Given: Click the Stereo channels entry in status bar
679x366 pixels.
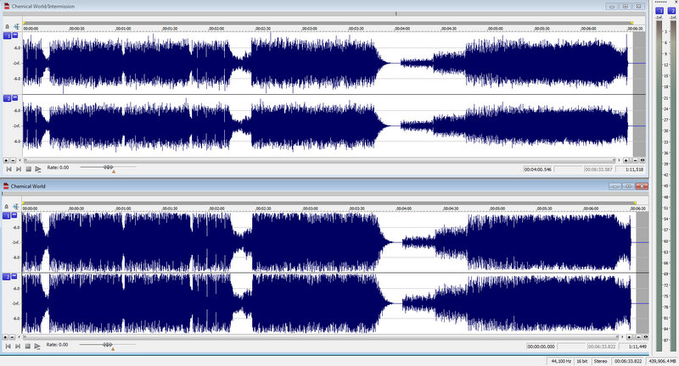Looking at the screenshot, I should (600, 361).
